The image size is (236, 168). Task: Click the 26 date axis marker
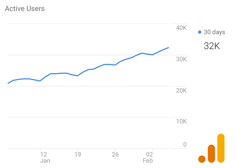[115, 154]
